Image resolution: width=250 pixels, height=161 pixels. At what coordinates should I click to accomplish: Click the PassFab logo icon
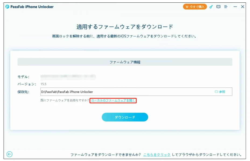click(7, 7)
